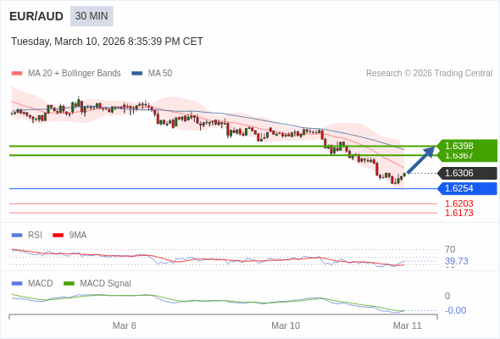Click the MA 50 legend label
The width and height of the screenshot is (500, 339).
(160, 74)
